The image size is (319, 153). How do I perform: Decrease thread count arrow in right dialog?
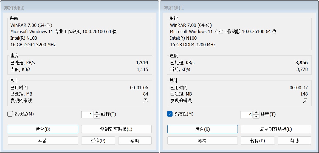pos(256,117)
